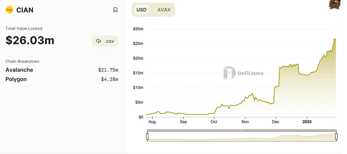Viewport: 347px width, 154px height.
Task: Click the avatar icon at top right
Action: (x=335, y=4)
